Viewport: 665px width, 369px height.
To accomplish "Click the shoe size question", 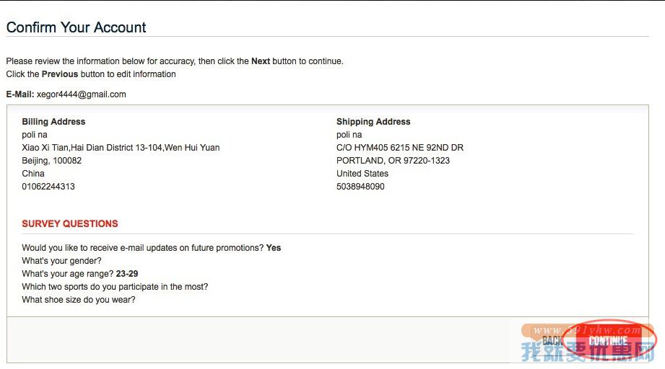I will (79, 300).
